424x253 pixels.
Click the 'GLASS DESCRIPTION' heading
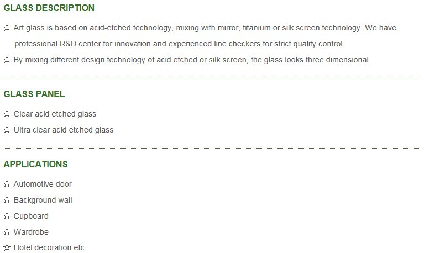click(49, 8)
